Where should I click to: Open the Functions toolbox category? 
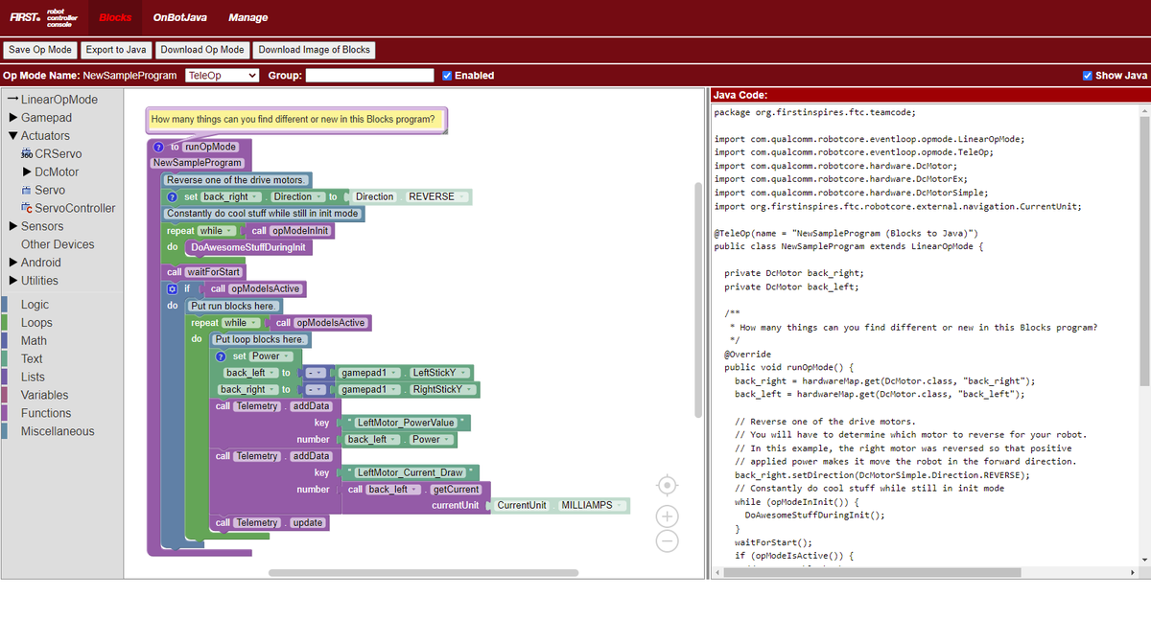46,414
